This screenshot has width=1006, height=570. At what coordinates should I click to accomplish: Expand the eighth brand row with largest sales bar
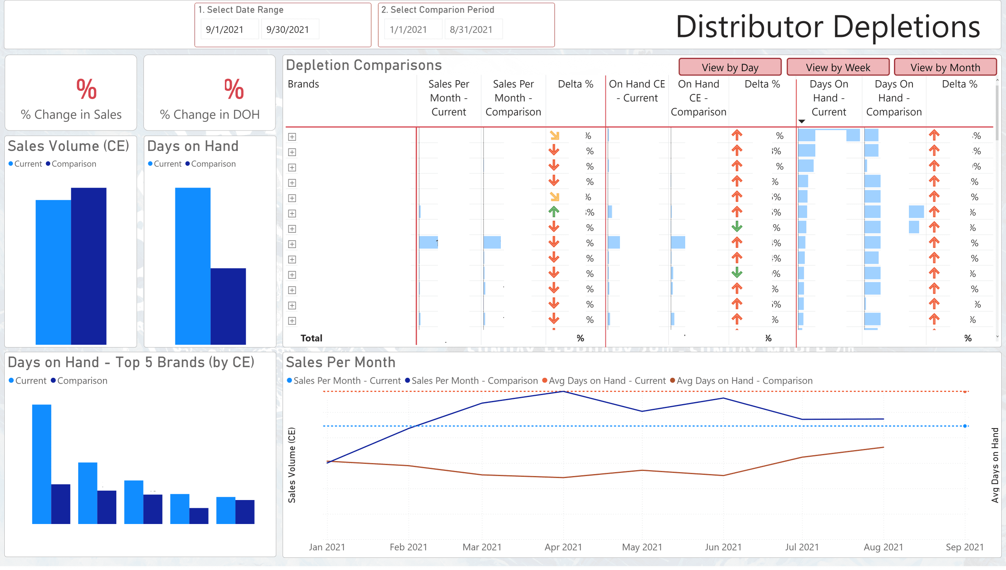292,244
